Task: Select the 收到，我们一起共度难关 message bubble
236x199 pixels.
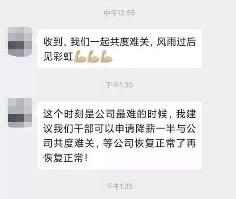Action: (120, 49)
